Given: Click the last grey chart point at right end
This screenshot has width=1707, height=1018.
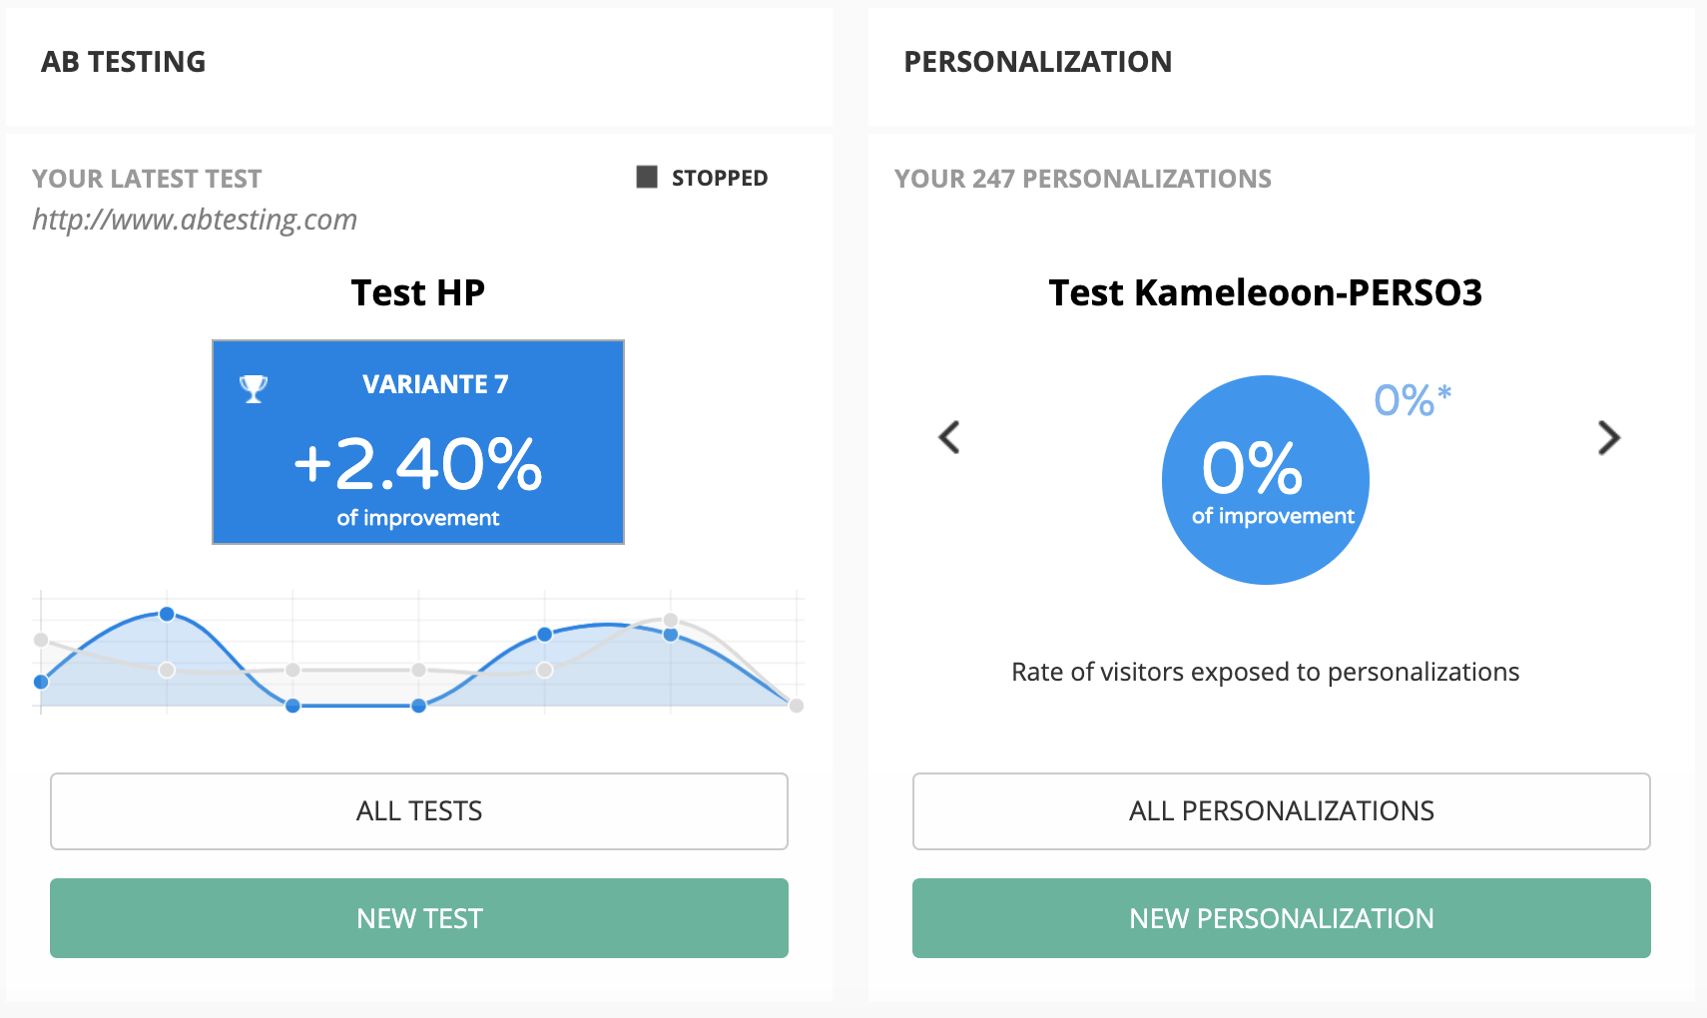Looking at the screenshot, I should click(x=797, y=706).
